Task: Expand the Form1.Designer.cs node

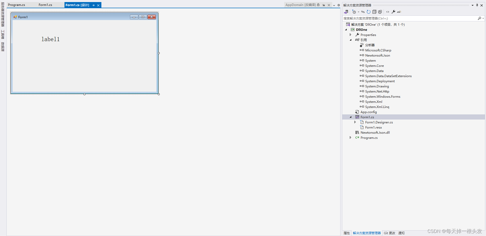Action: point(355,122)
